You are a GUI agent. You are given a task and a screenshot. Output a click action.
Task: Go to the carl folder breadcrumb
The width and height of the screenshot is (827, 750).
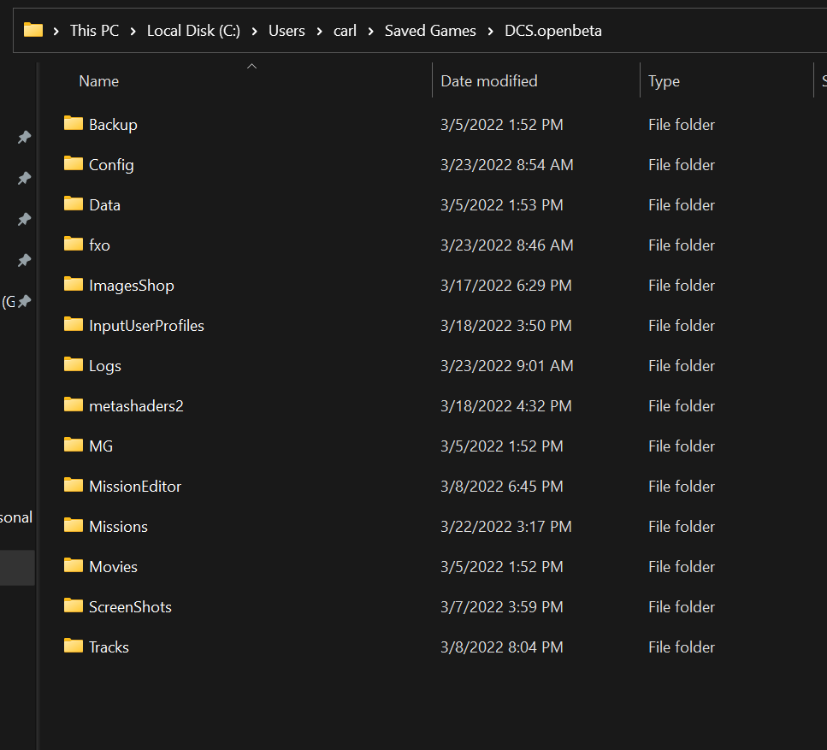345,31
